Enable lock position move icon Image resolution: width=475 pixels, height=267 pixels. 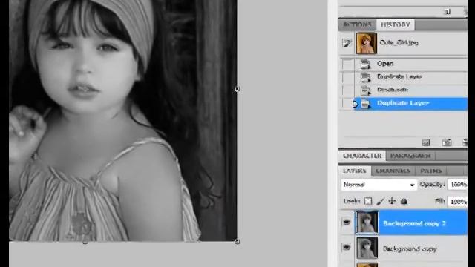392,201
